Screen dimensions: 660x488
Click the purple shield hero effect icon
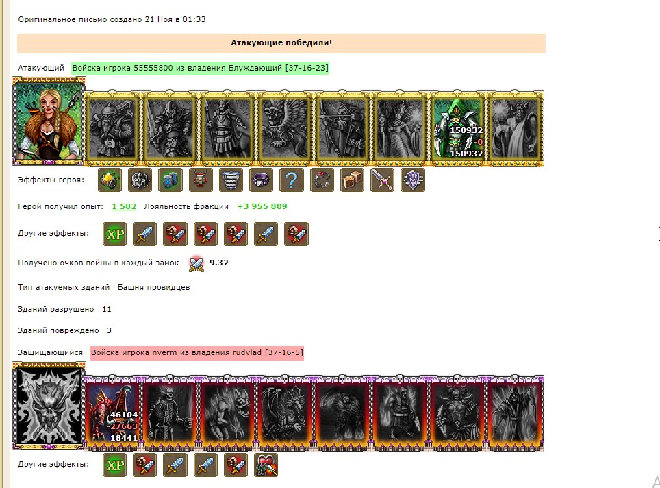(413, 180)
